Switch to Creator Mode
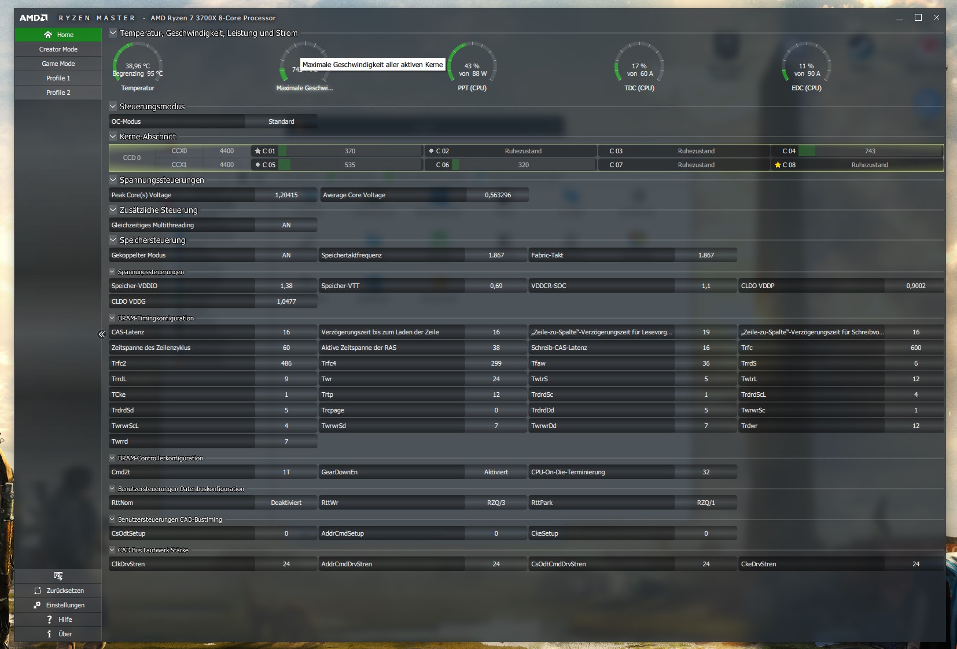Screen dimensions: 957x649 pos(58,49)
